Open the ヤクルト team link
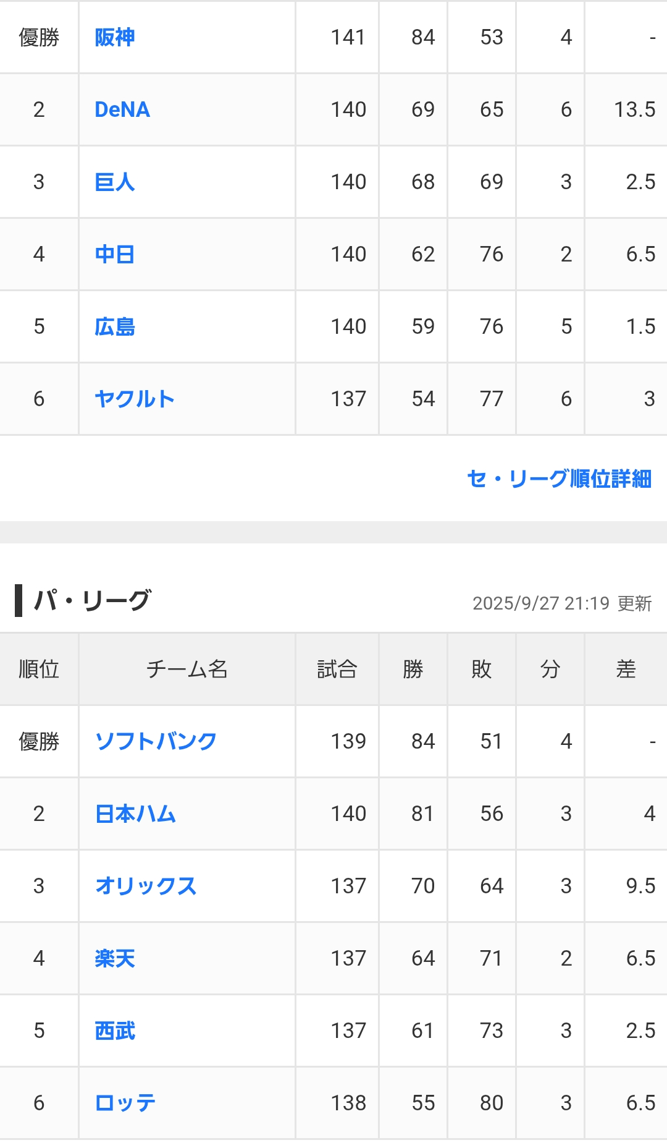 pos(135,399)
